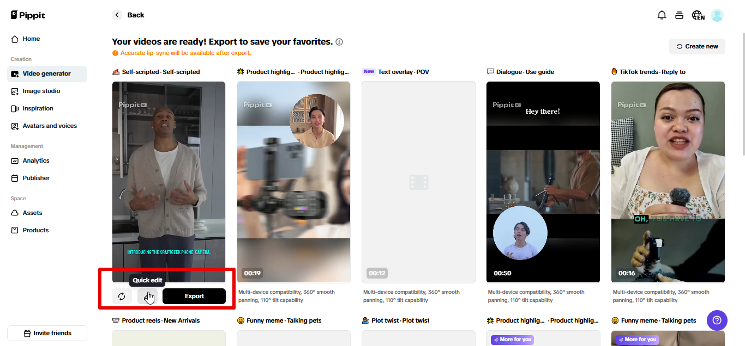Click the Invite friends link
Viewport: 745px width, 346px height.
pos(47,332)
